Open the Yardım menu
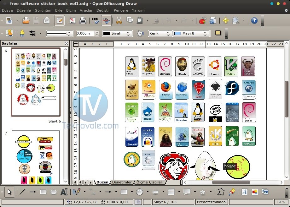290x207 pixels. tap(138, 10)
